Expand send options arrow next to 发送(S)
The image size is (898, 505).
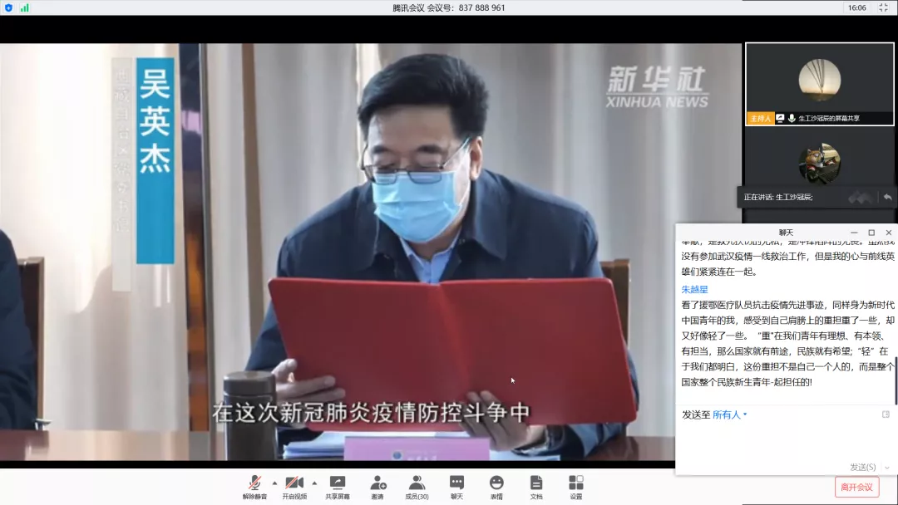pyautogui.click(x=887, y=468)
